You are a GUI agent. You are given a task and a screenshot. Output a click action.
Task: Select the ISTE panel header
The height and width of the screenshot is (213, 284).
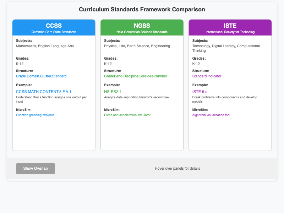230,25
